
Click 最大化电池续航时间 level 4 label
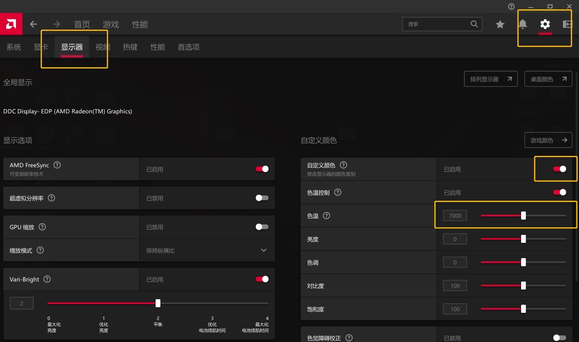pos(255,324)
